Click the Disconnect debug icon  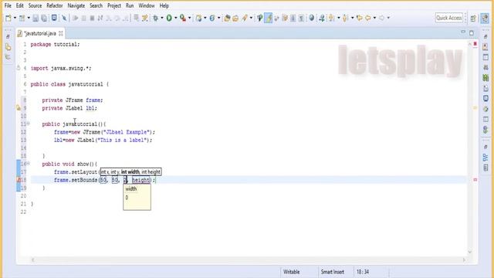point(100,18)
